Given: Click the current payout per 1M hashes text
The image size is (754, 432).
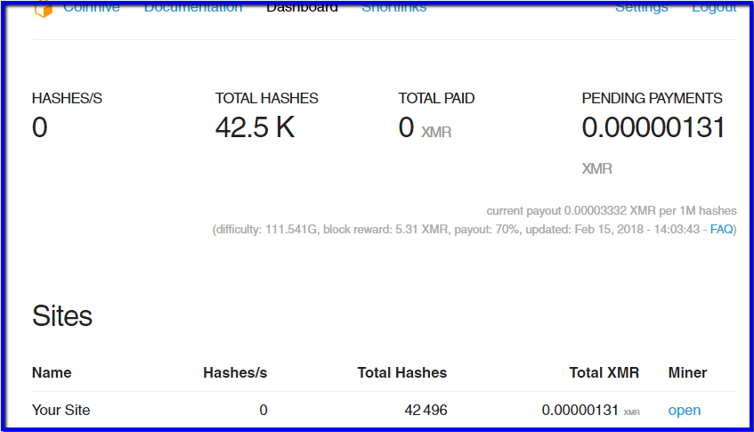Looking at the screenshot, I should pos(611,211).
